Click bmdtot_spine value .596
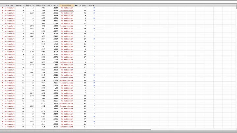This screenshot has width=237, height=133. pyautogui.click(x=56, y=106)
